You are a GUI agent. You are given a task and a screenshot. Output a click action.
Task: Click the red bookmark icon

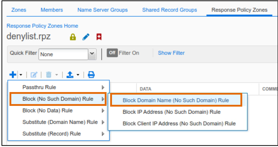[x=99, y=37]
